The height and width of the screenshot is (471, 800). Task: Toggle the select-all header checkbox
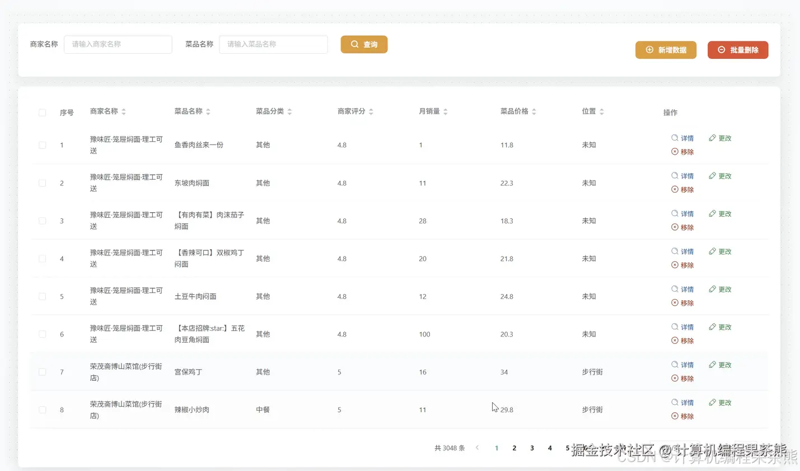42,113
